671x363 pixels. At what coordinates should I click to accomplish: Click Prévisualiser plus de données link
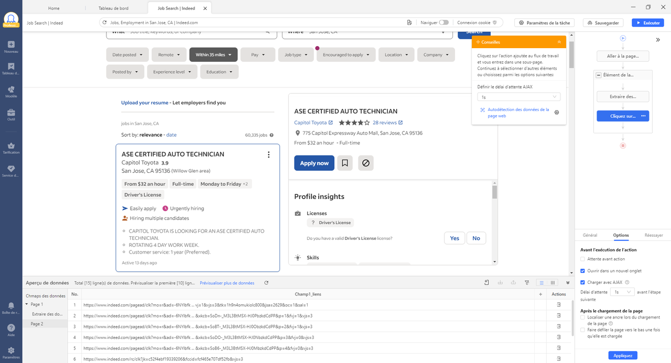227,283
